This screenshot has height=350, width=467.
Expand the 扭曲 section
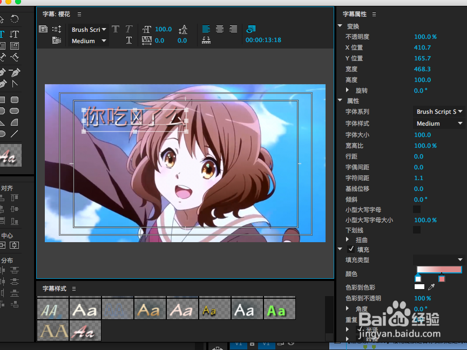point(347,239)
